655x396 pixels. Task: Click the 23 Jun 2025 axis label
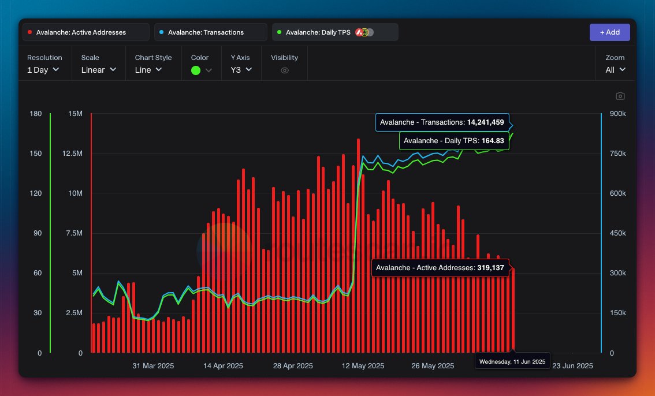[572, 366]
